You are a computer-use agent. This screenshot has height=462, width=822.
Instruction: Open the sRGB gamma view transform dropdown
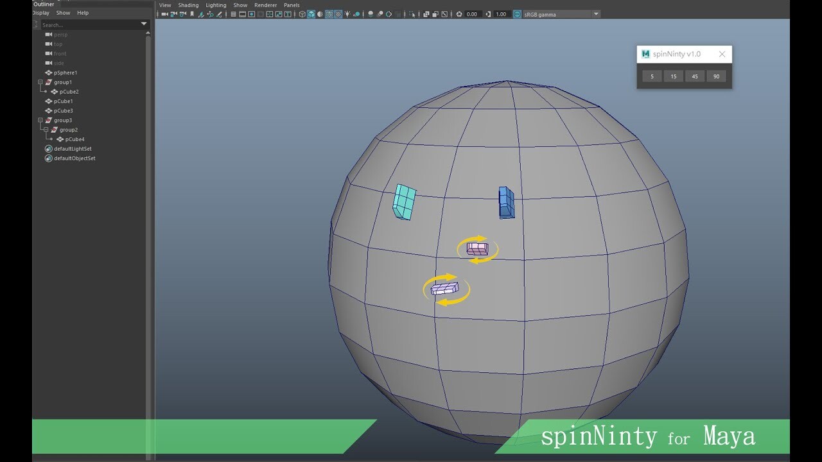click(x=596, y=13)
